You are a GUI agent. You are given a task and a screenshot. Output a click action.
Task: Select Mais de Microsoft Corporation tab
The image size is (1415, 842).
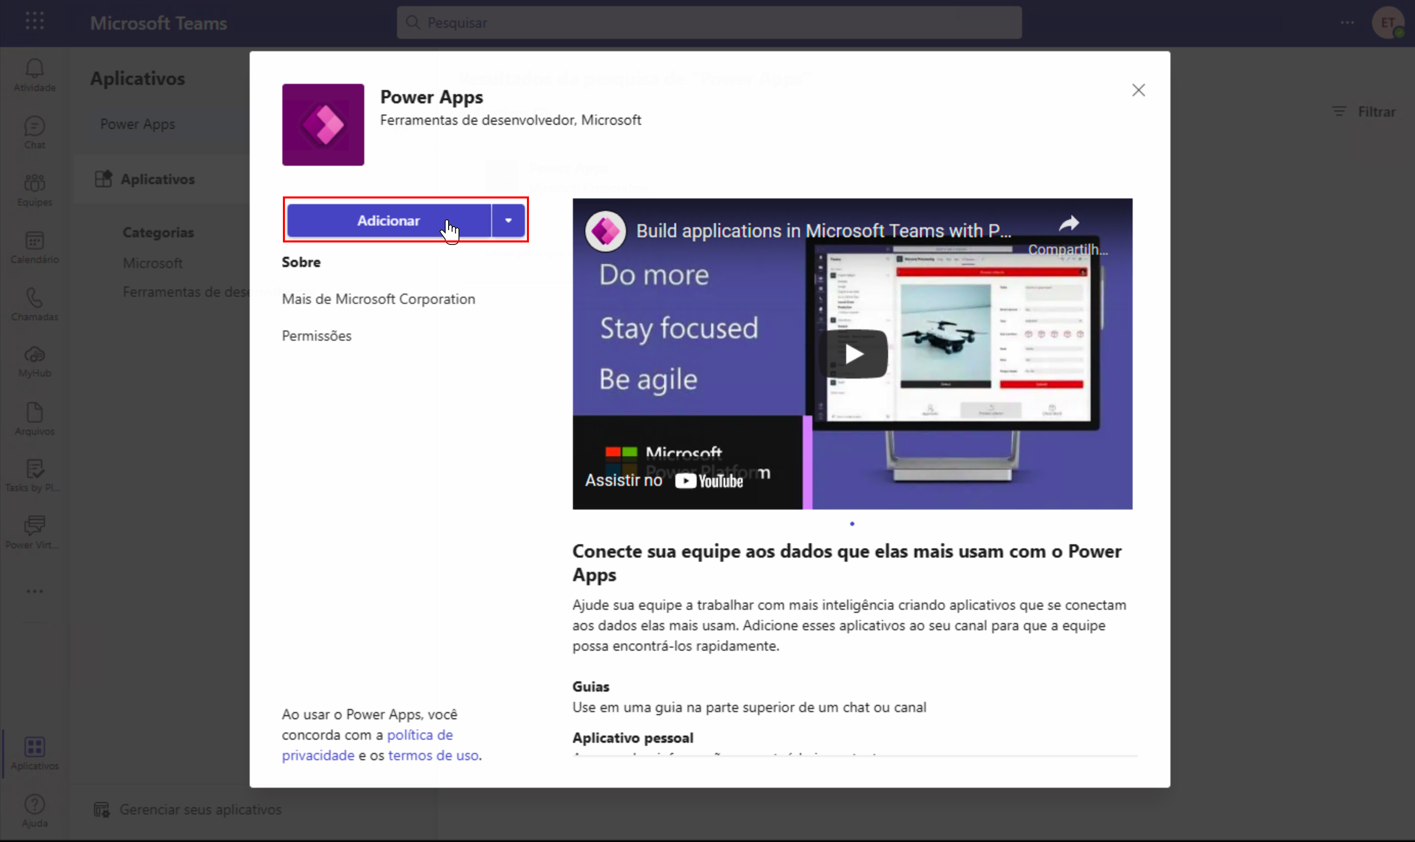point(379,299)
